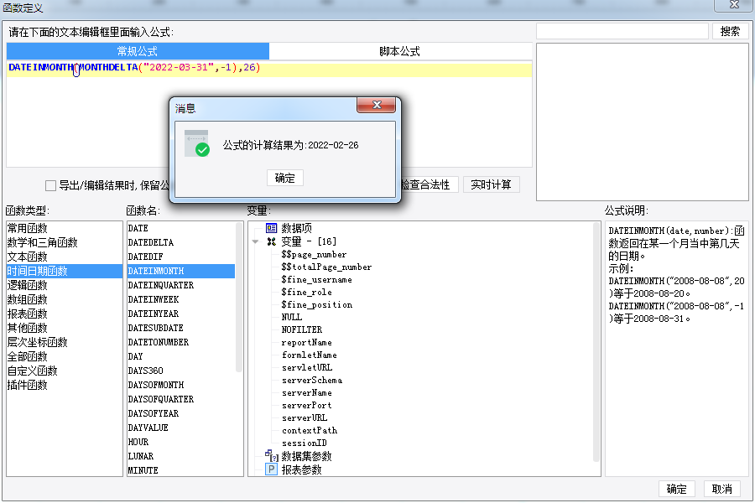This screenshot has height=503, width=755.
Task: Select the NOFILTER variable
Action: (x=302, y=329)
